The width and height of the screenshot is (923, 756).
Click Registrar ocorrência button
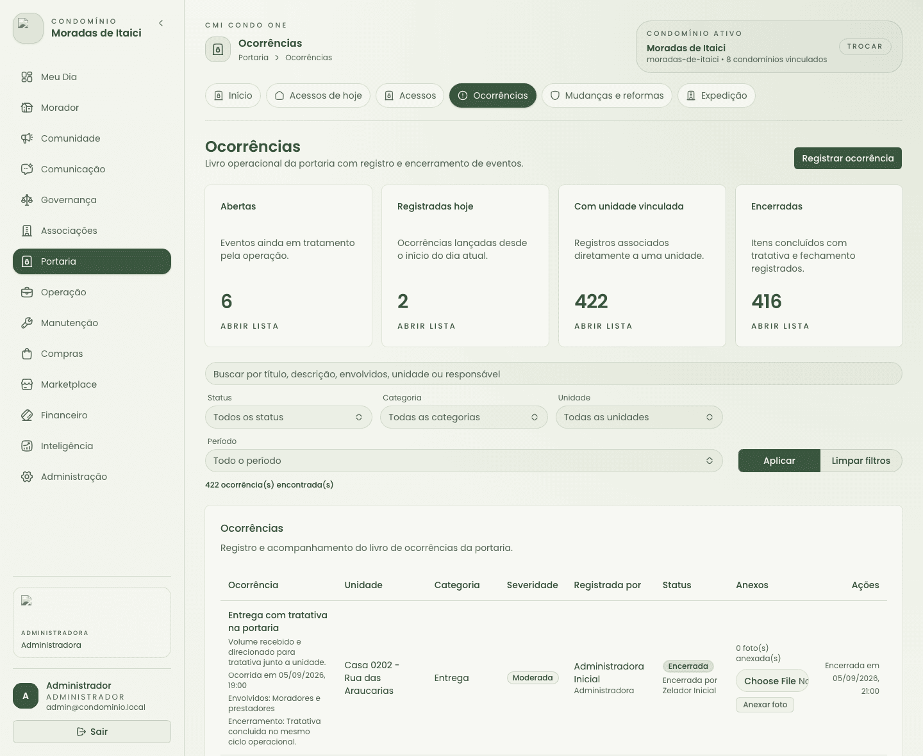tap(848, 158)
